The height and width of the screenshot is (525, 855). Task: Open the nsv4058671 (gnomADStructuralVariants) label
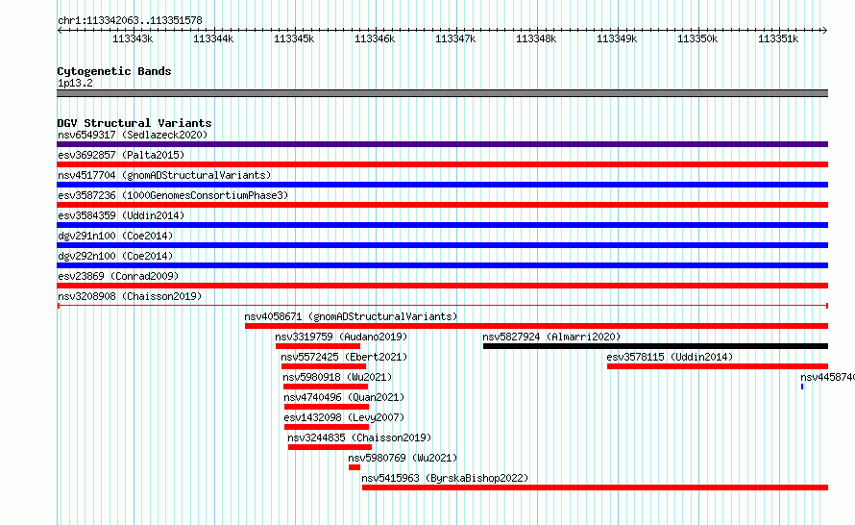click(x=351, y=316)
